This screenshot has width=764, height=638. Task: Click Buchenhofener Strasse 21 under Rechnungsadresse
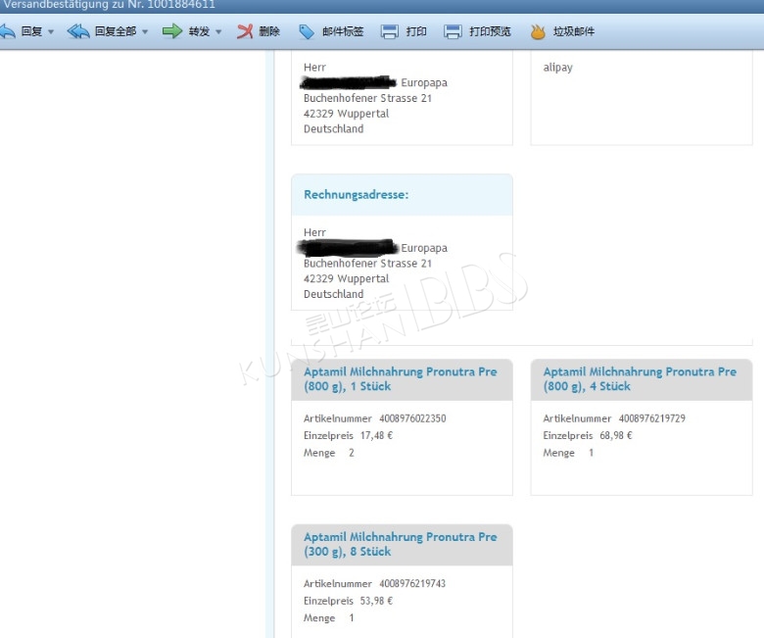coord(368,264)
